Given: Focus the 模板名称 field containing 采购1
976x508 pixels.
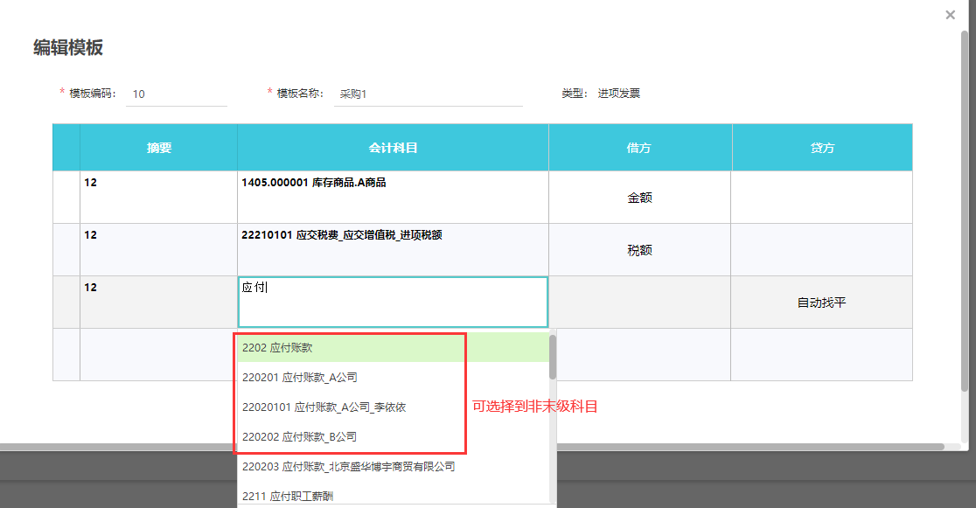Looking at the screenshot, I should (428, 94).
